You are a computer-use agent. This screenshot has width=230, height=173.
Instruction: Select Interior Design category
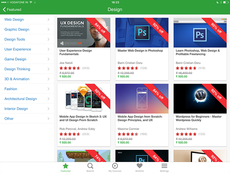(x=27, y=109)
